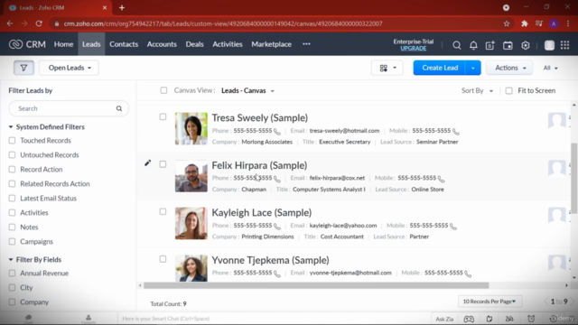This screenshot has height=325, width=578.
Task: Call Tresa Sweely's mobile number icon
Action: pos(456,131)
